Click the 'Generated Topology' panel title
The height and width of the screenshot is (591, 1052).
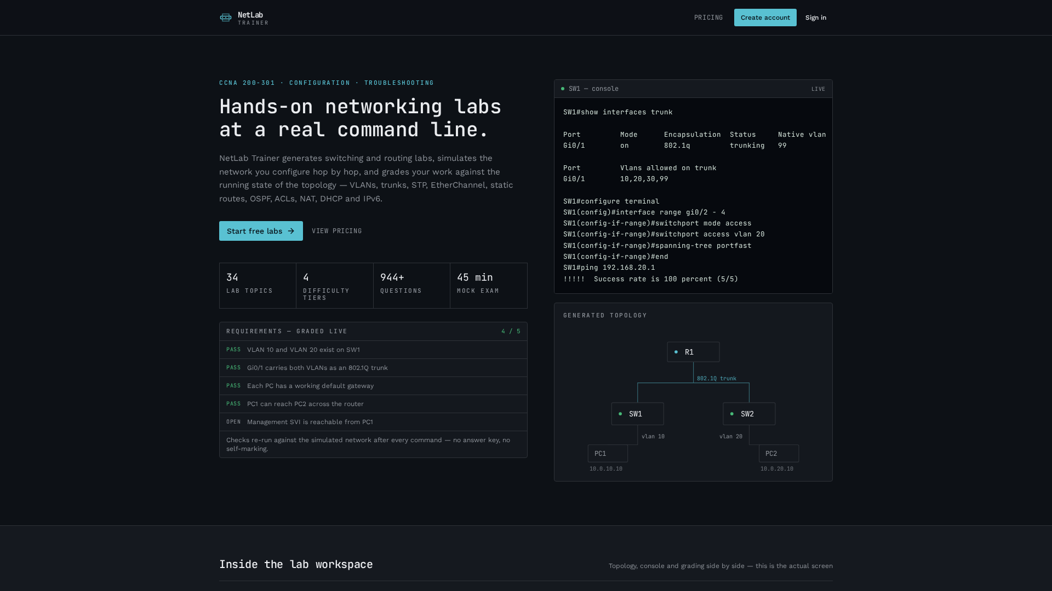(x=605, y=315)
